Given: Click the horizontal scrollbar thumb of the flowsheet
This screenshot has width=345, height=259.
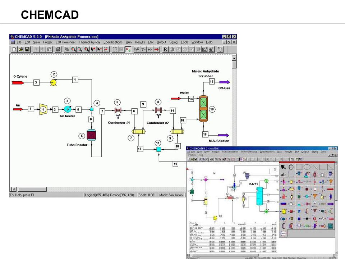Looking at the screenshot, I should point(32,189).
